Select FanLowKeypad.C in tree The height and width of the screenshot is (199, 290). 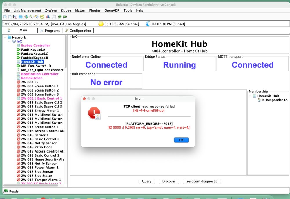(35, 53)
